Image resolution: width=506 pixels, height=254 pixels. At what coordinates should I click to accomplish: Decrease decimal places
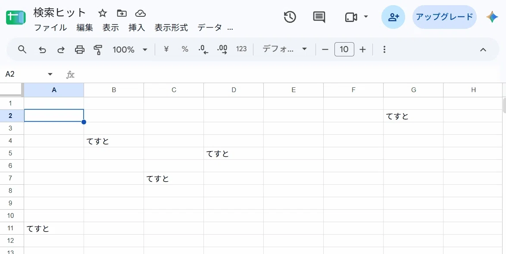[203, 50]
